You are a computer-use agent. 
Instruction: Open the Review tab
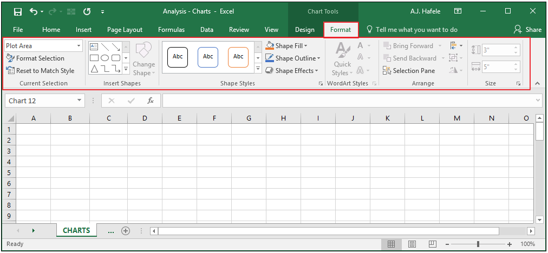coord(239,30)
